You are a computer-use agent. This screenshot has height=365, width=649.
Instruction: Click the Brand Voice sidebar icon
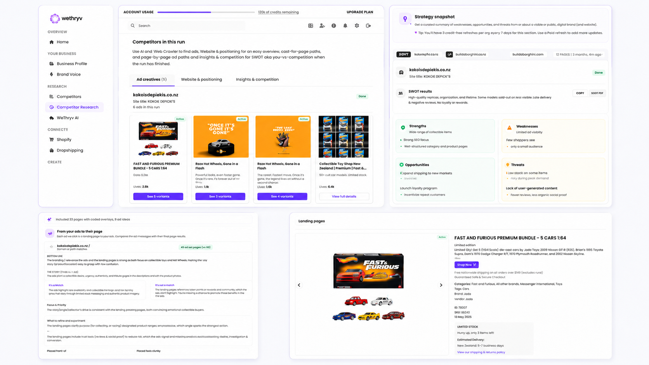click(x=52, y=74)
